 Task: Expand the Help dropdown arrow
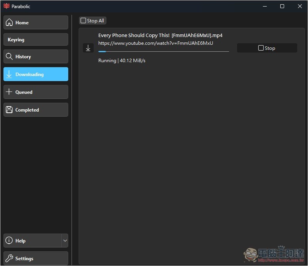65,241
